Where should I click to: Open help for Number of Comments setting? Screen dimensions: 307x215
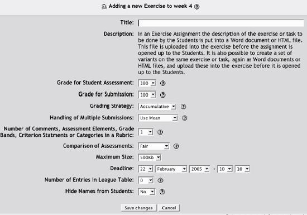pos(160,132)
